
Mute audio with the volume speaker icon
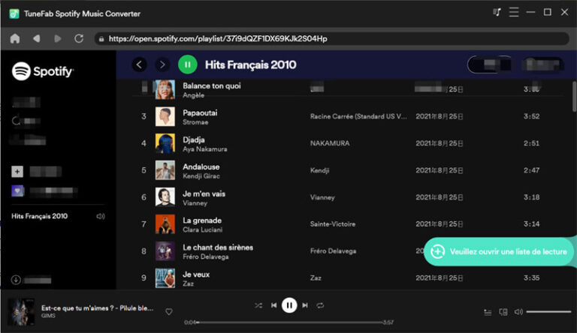[x=518, y=312]
